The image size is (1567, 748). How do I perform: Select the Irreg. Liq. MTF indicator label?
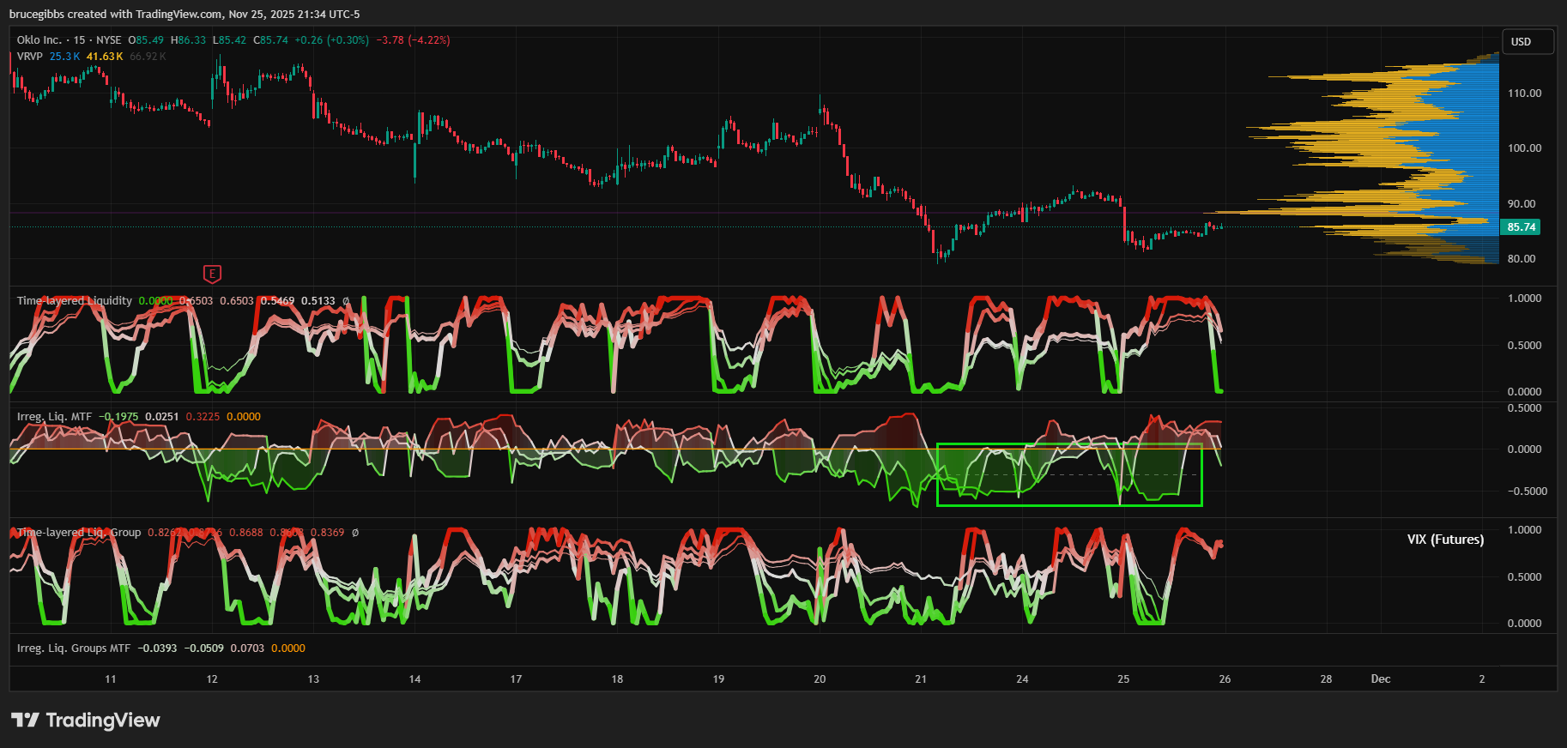tap(54, 417)
